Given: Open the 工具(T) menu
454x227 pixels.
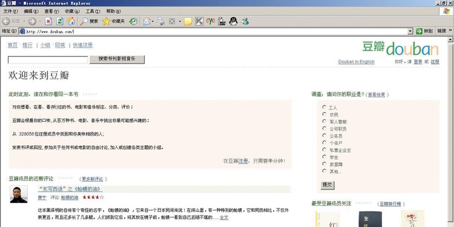Looking at the screenshot, I should pos(93,12).
